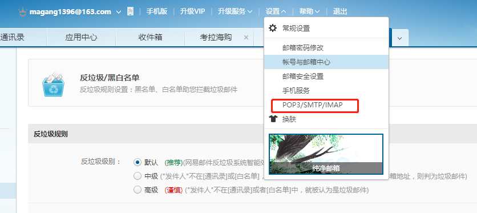Click the 升级VIP link
The image size is (477, 213).
pos(192,11)
